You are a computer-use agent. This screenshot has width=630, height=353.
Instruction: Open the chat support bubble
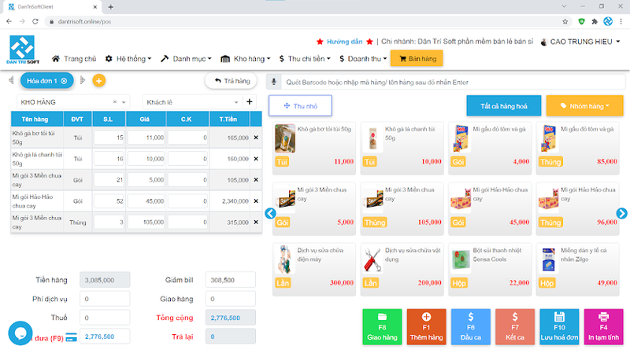click(20, 333)
